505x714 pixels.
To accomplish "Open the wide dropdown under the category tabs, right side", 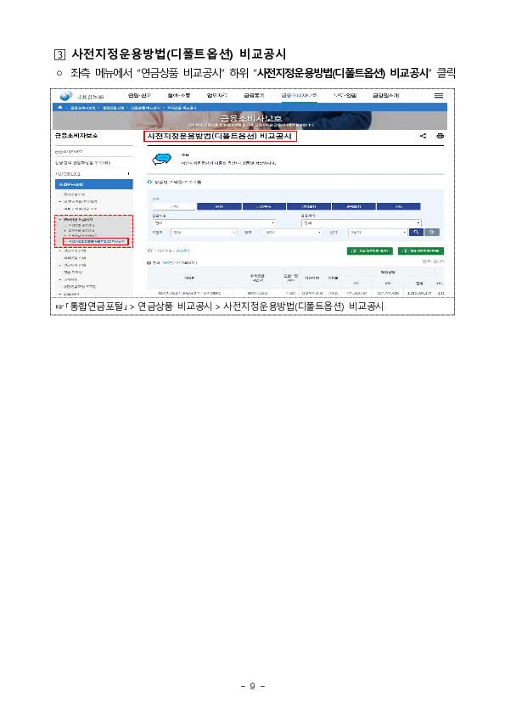I will [x=361, y=223].
